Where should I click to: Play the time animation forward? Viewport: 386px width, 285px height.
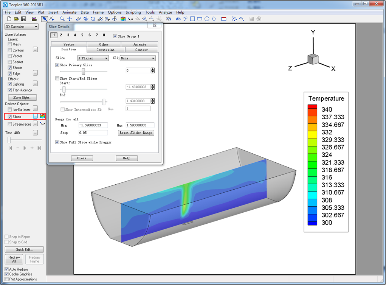point(25,148)
